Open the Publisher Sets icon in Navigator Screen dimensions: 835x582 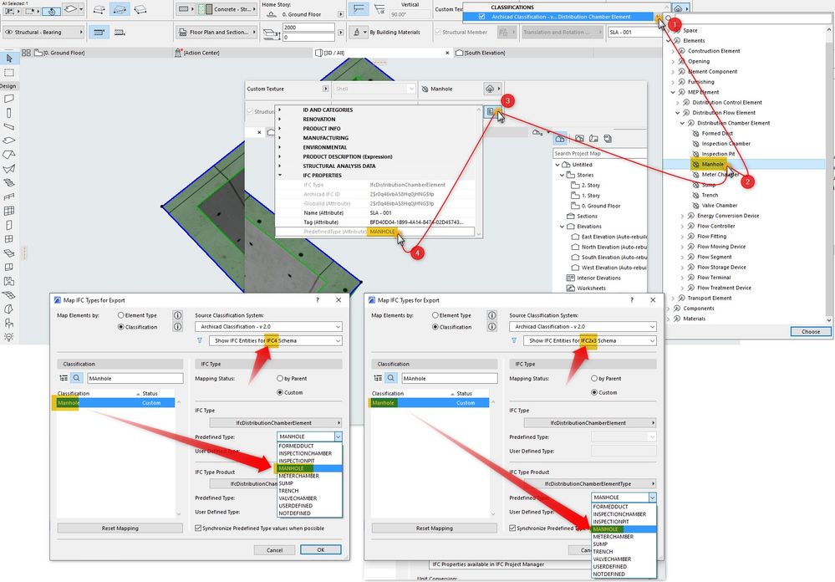pos(608,139)
